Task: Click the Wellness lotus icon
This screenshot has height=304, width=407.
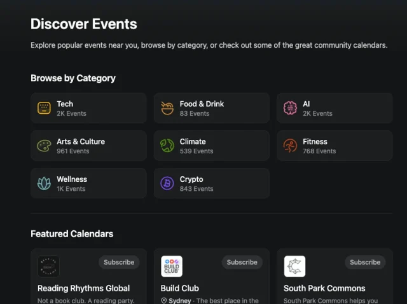Action: 44,184
